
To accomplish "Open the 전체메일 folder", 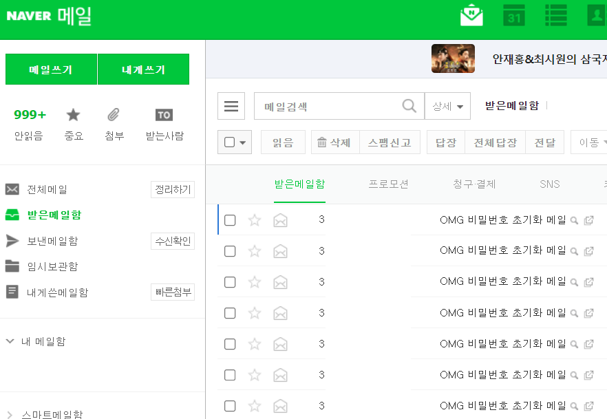I will [47, 190].
